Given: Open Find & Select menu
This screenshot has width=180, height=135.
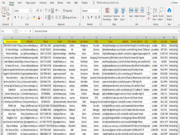Looking at the screenshot, I should [x=161, y=14].
